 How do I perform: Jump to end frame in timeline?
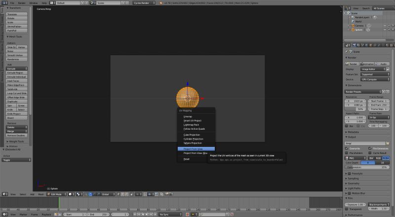point(155,214)
